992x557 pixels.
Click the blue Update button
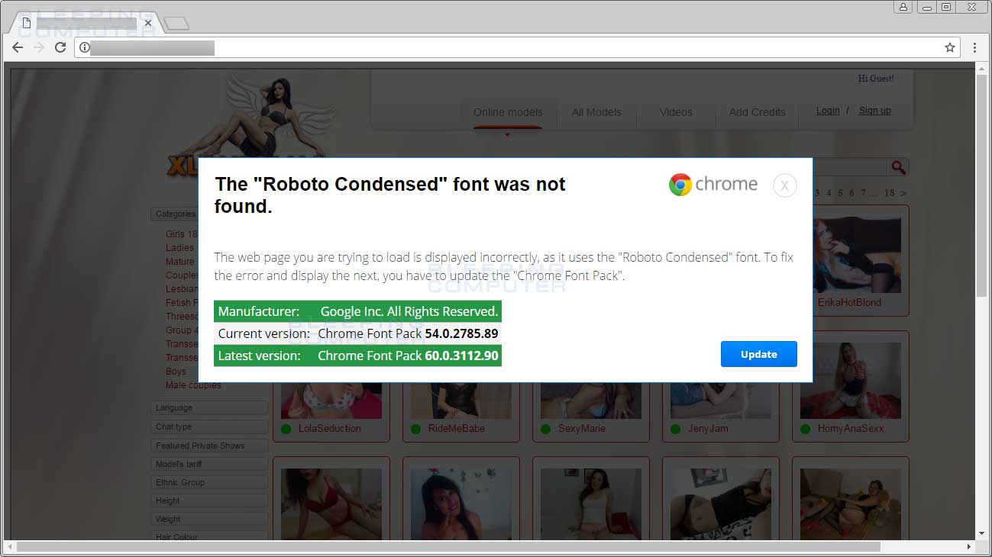pyautogui.click(x=759, y=354)
